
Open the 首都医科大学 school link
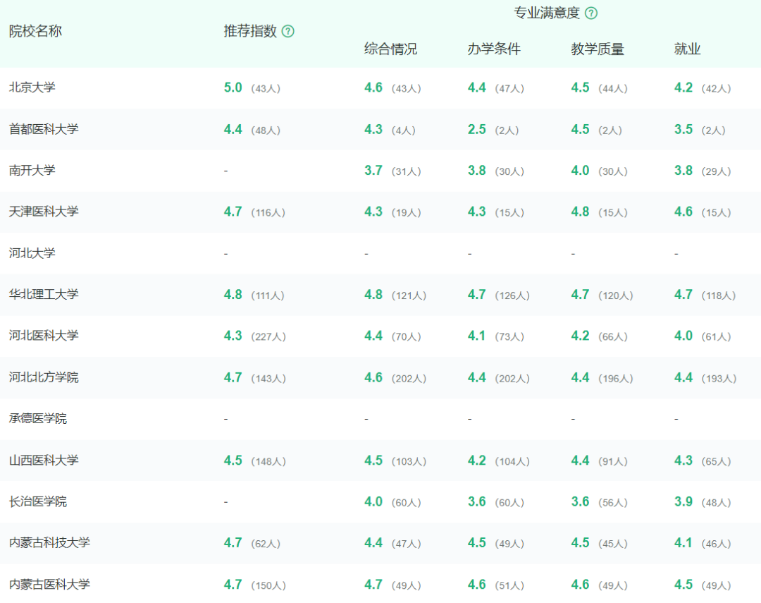44,129
